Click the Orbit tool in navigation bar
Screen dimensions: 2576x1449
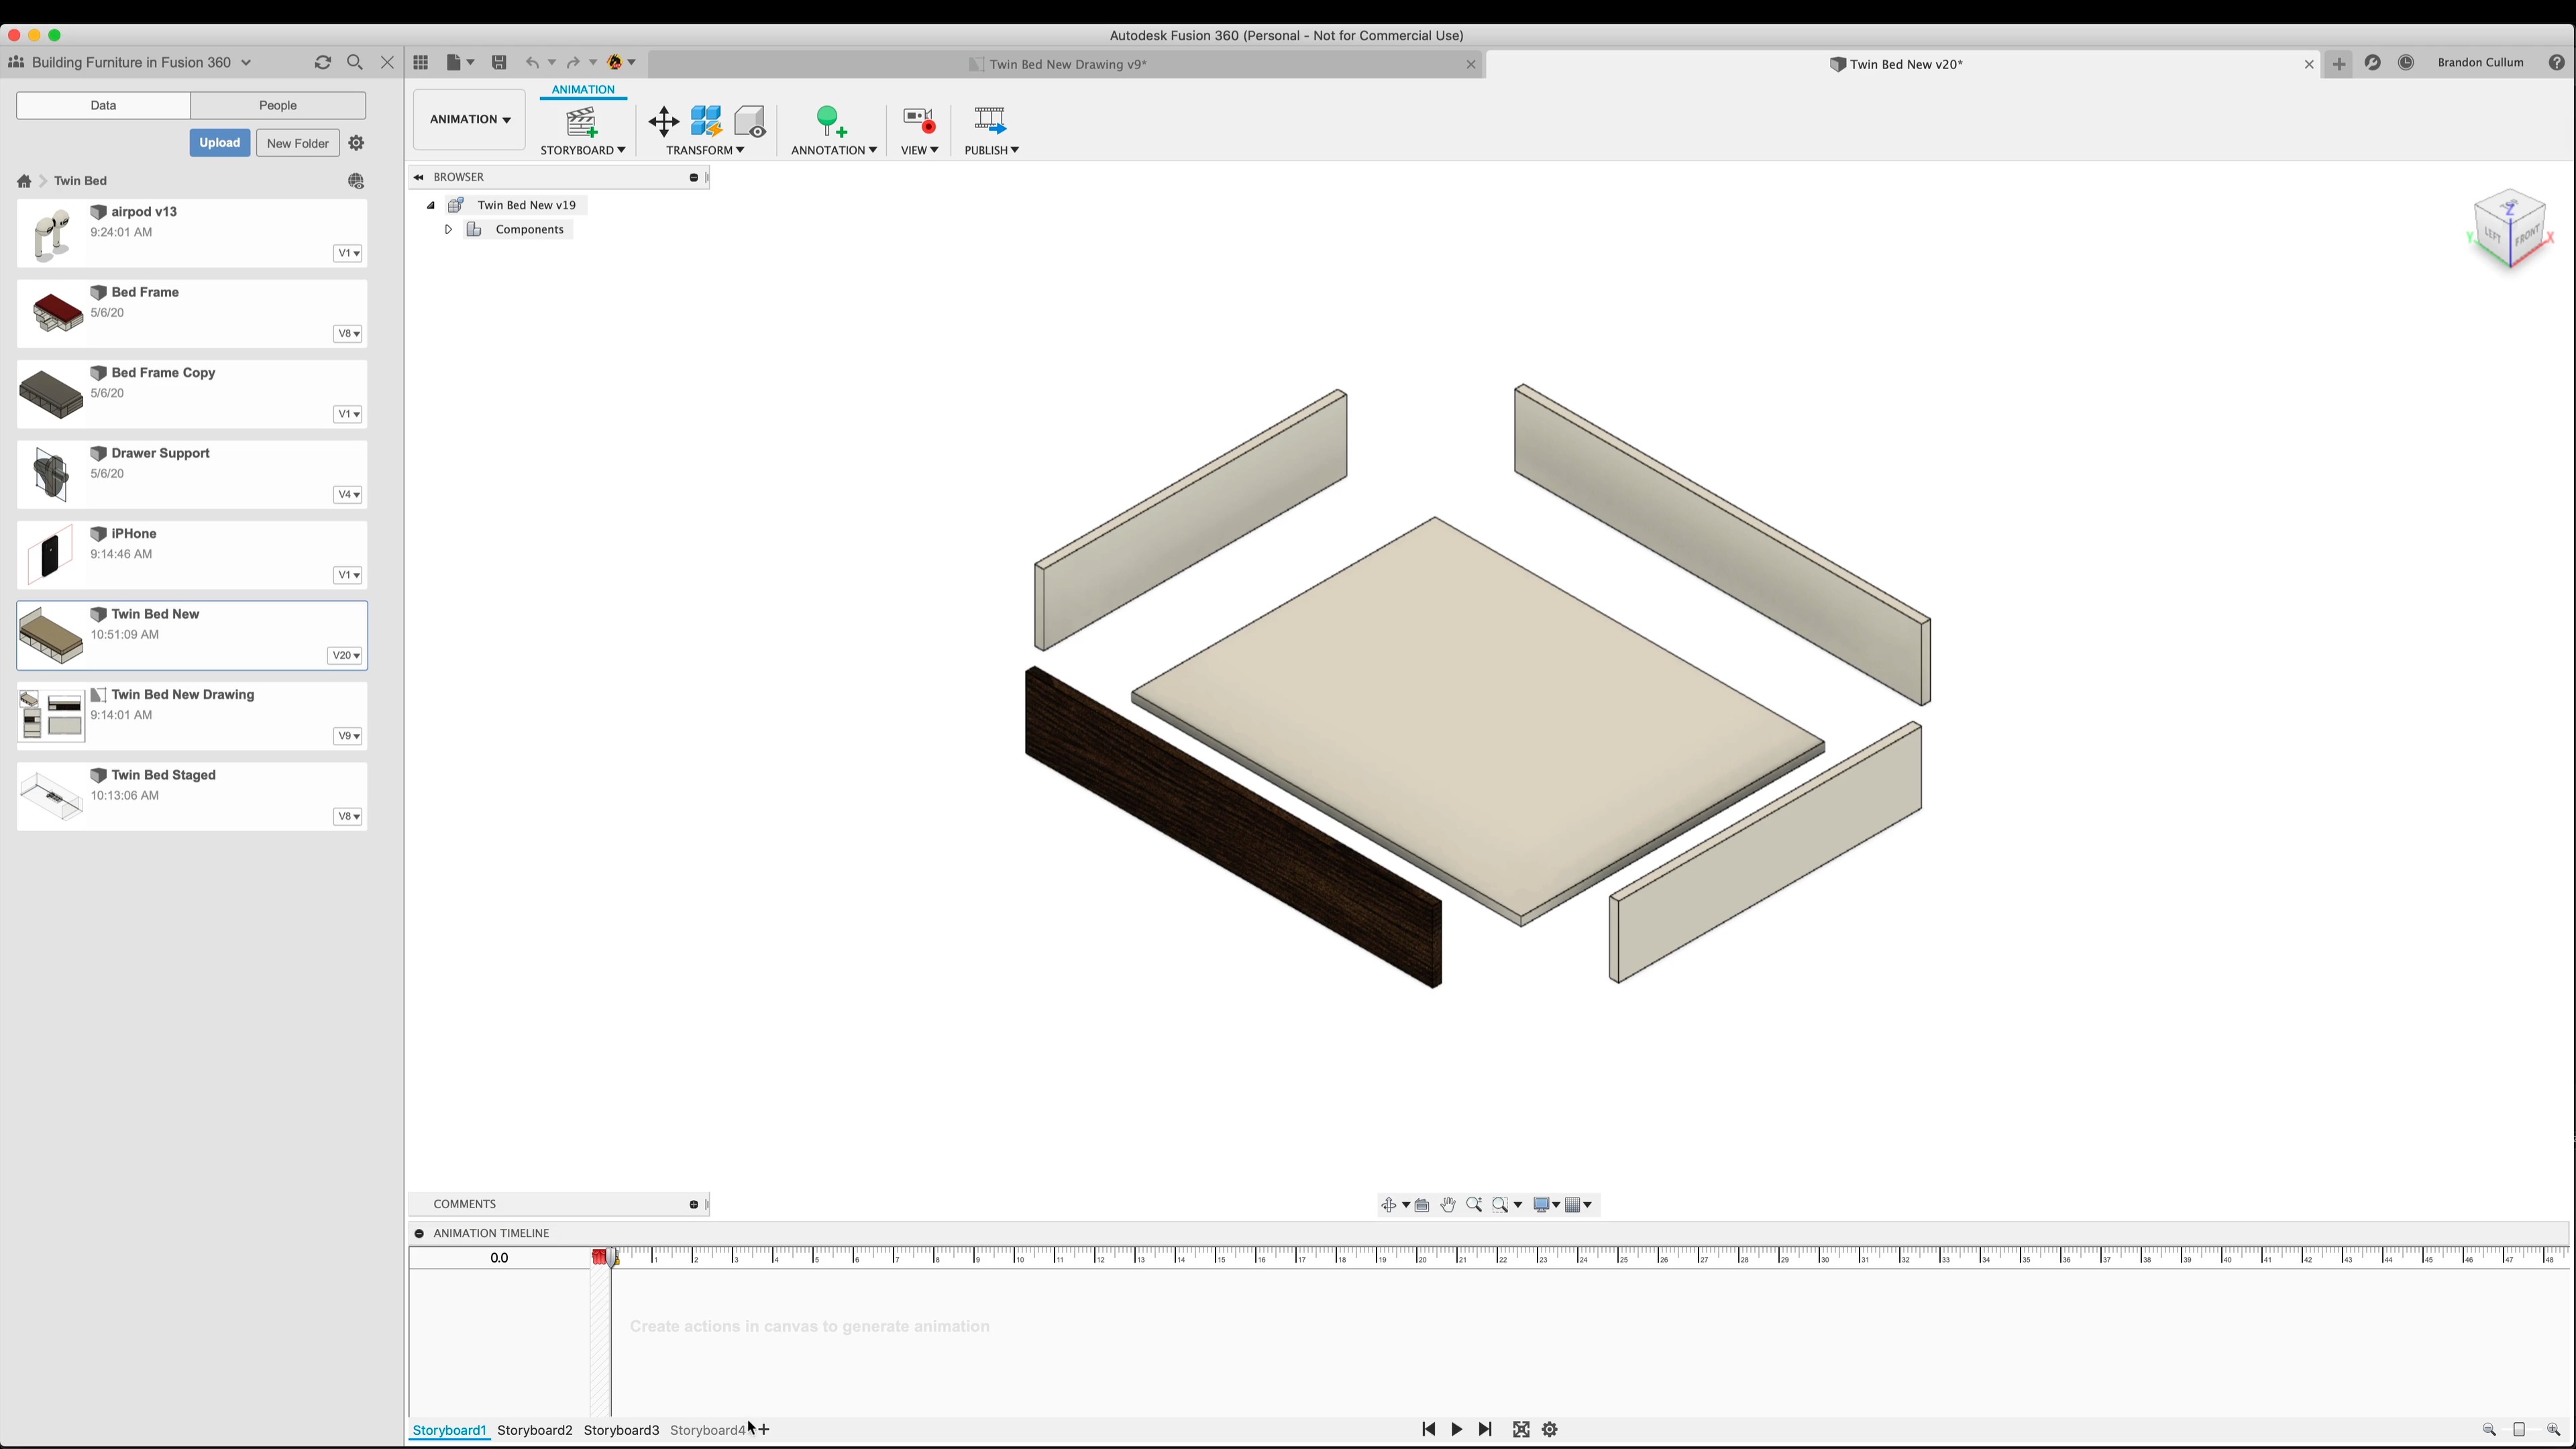click(x=1389, y=1205)
